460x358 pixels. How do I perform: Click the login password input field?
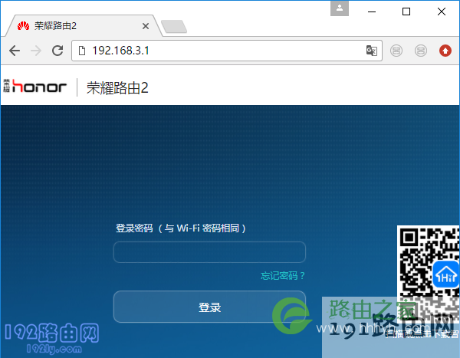pos(209,252)
